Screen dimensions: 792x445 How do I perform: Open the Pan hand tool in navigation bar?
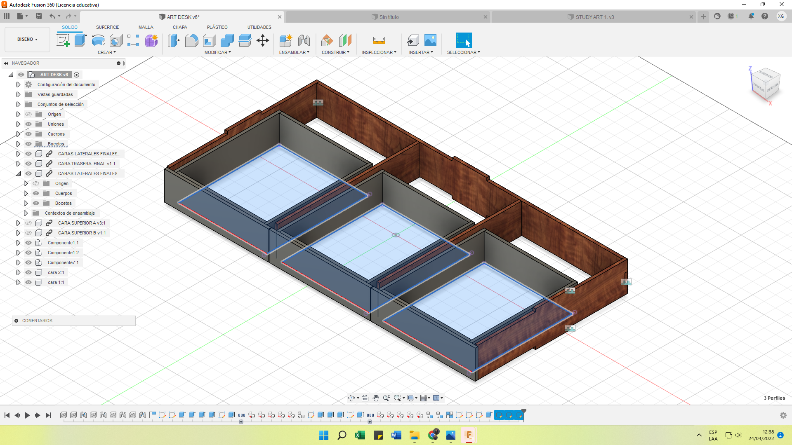tap(376, 398)
